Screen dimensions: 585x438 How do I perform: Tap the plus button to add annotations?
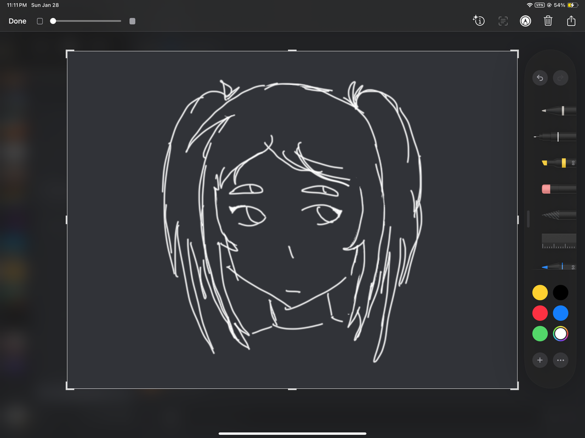(540, 360)
